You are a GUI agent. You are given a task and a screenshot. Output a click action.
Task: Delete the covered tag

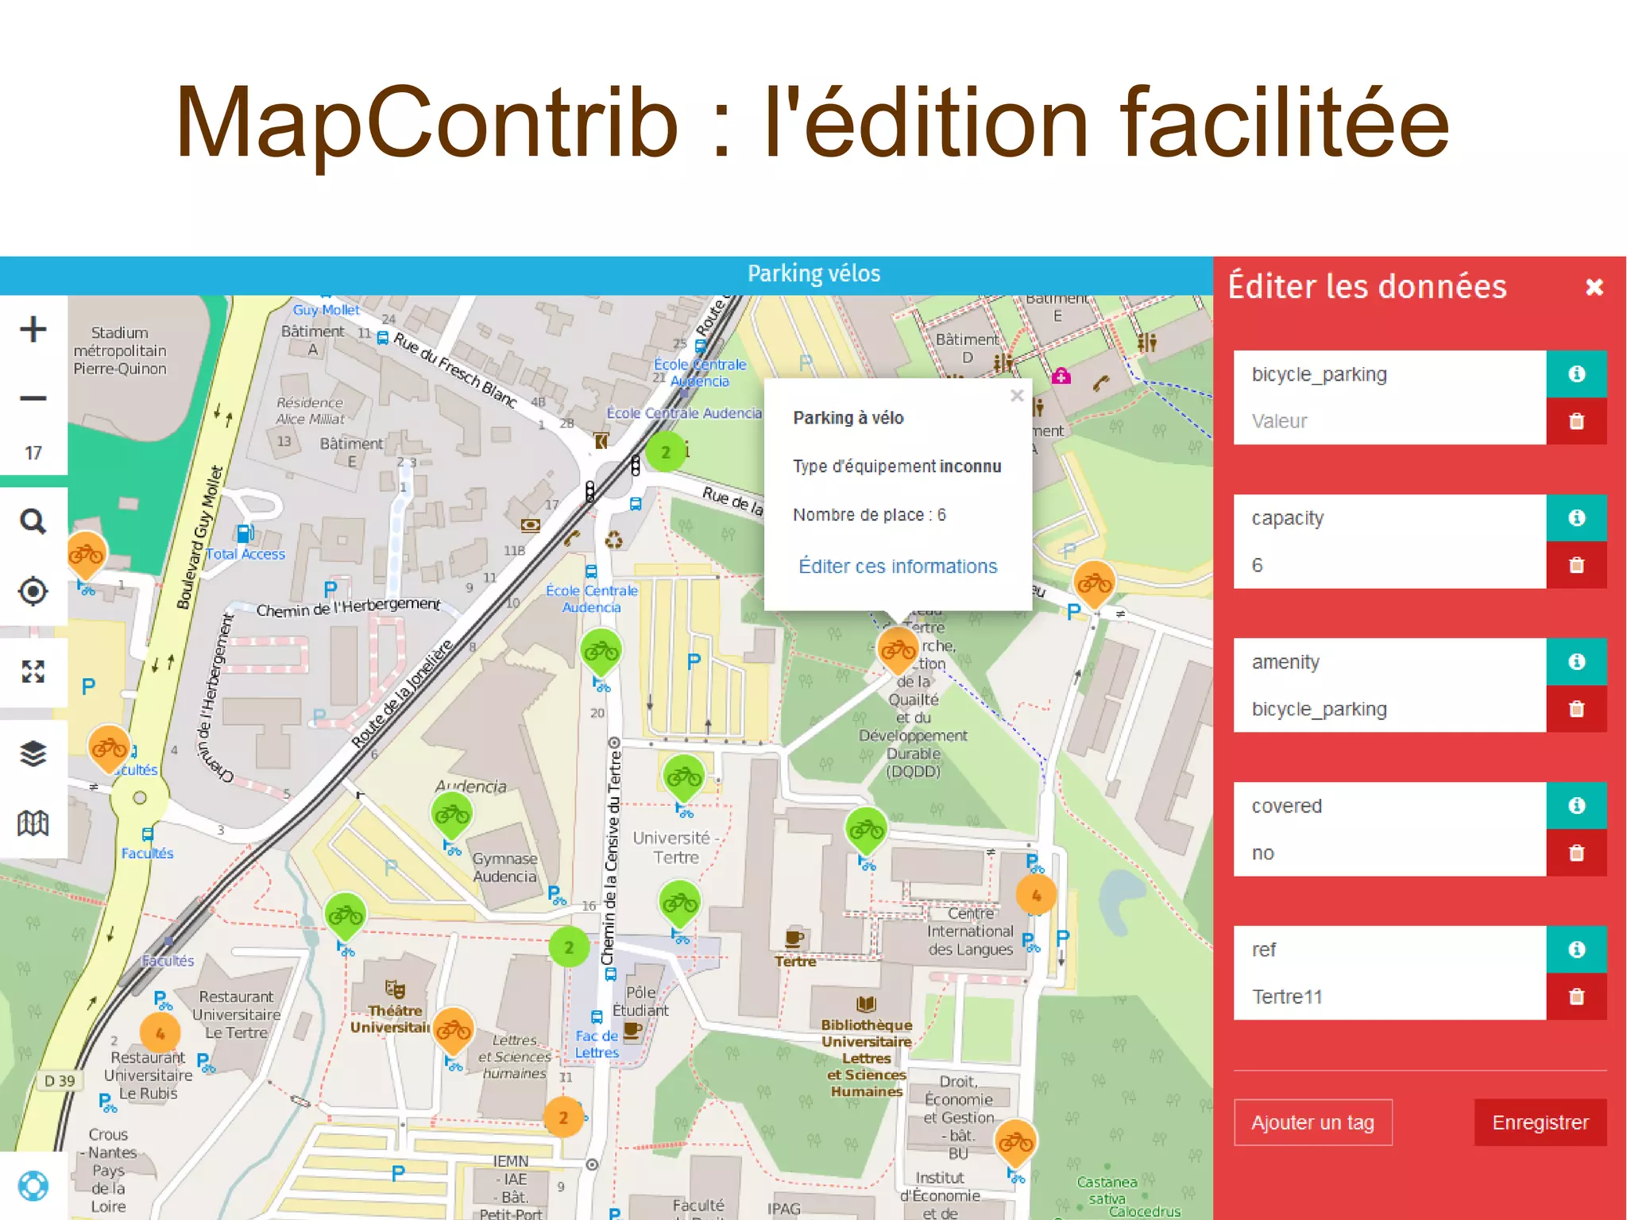tap(1576, 853)
